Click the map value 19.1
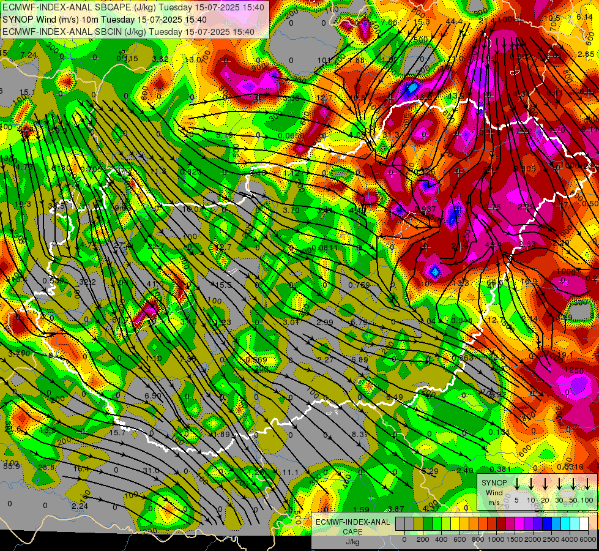Viewport: 599px width, 551px height. click(x=565, y=355)
